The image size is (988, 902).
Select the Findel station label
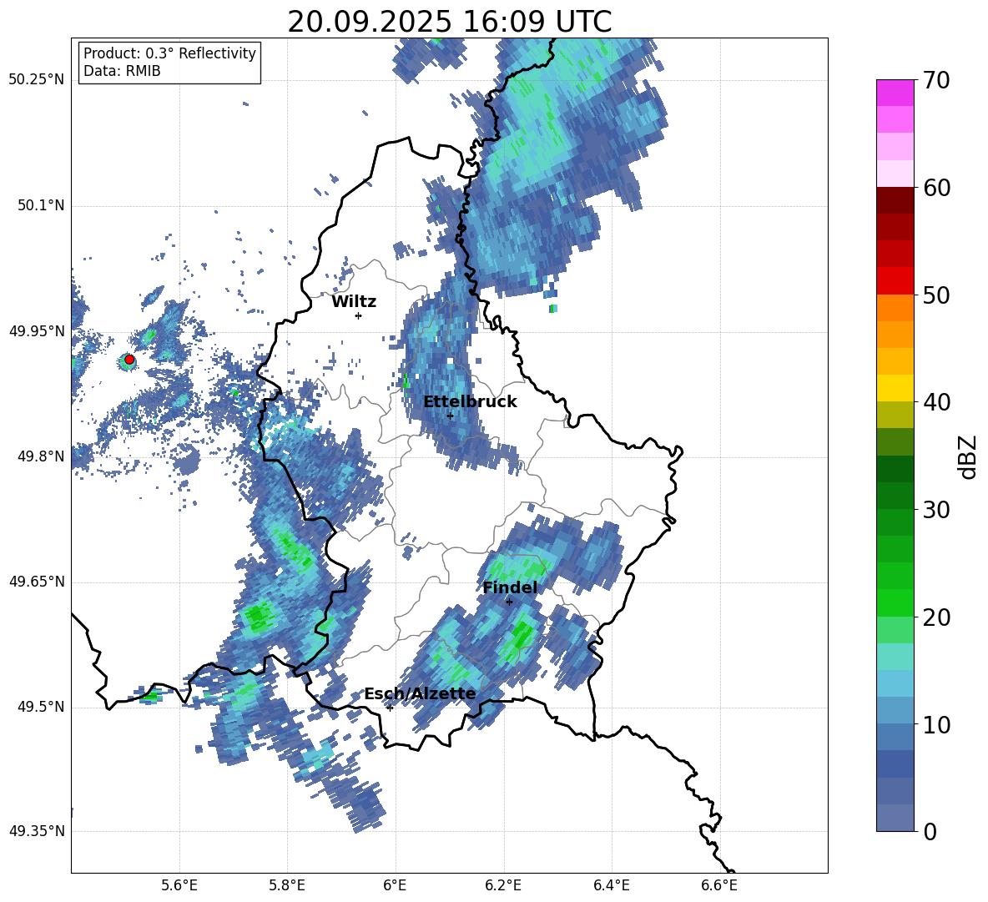point(510,587)
